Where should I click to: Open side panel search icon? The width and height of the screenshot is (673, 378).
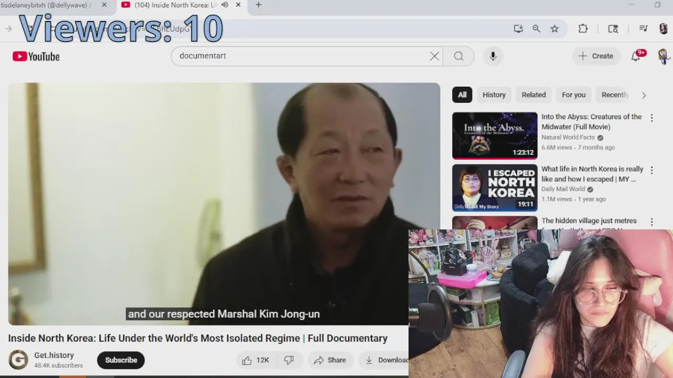coord(613,29)
